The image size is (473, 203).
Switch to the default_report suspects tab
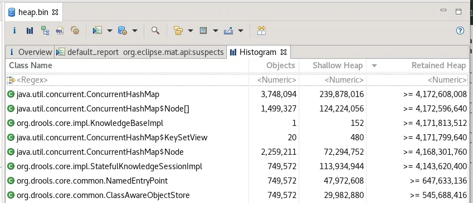pyautogui.click(x=141, y=52)
